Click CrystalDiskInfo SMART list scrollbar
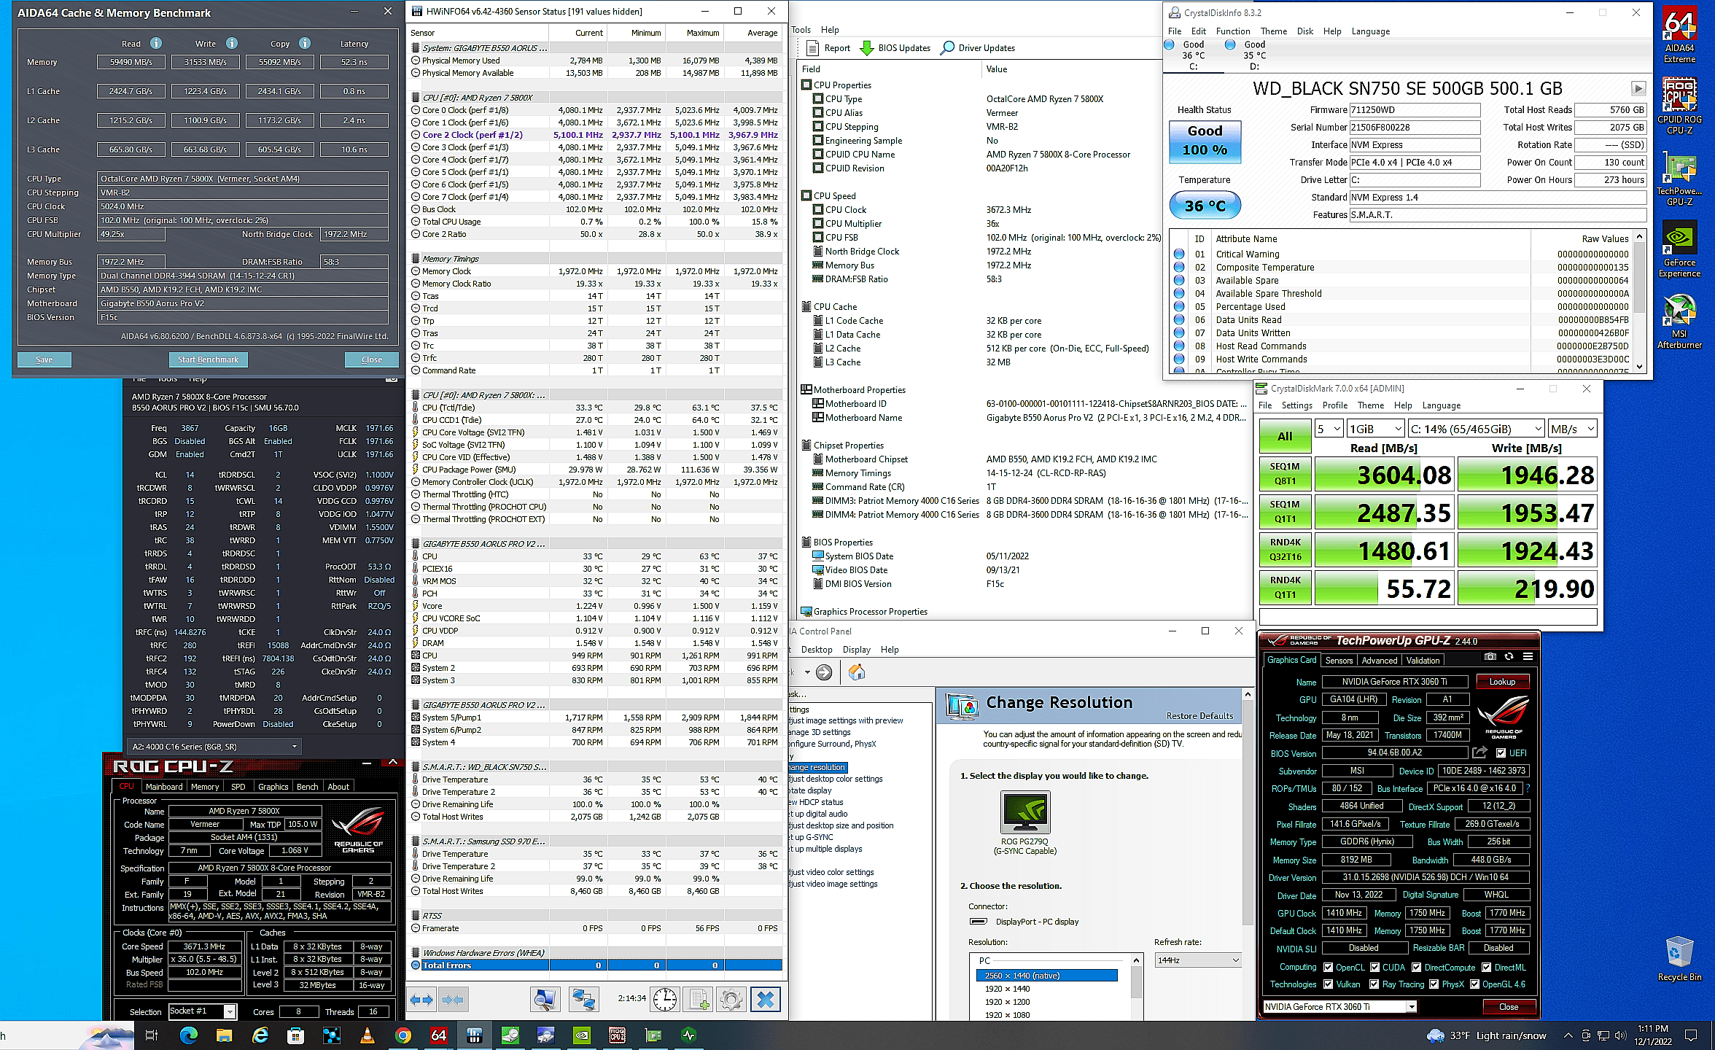This screenshot has width=1715, height=1050. coord(1639,303)
